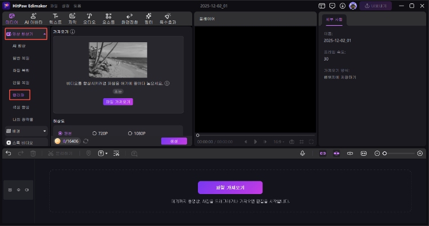Select 인물 복원 in the sidebar
This screenshot has height=226, width=429.
click(21, 82)
